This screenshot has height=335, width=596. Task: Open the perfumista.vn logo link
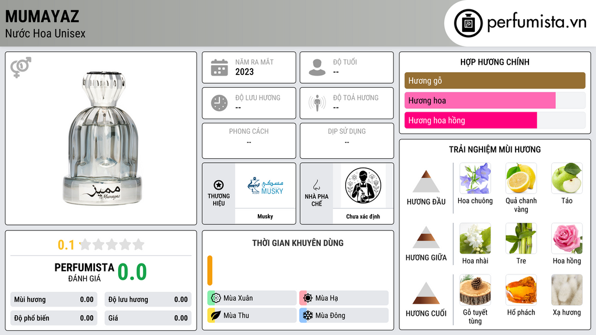(x=520, y=23)
